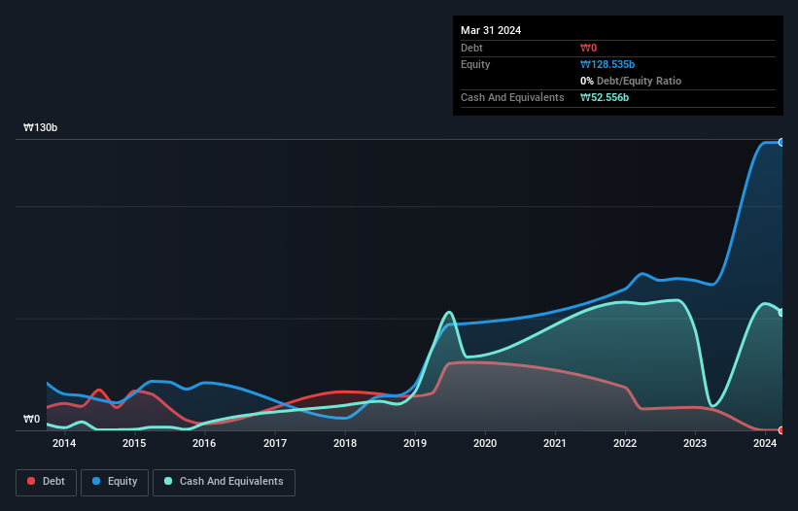Click the 2016 x-axis year label
Image resolution: width=798 pixels, height=511 pixels.
(204, 443)
